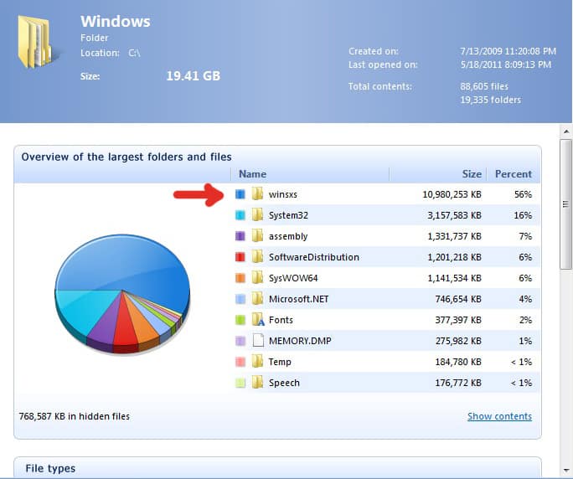Select the System32 folder icon
The image size is (573, 479).
point(258,215)
